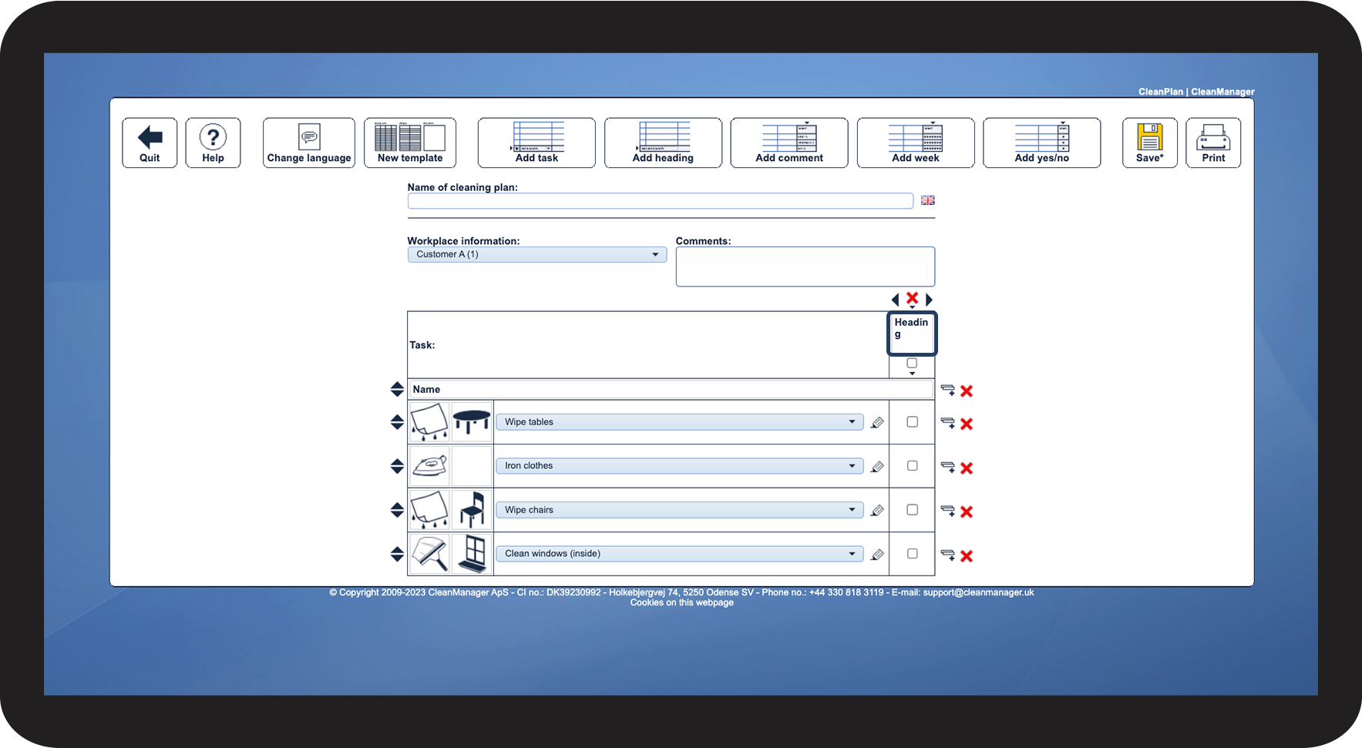Tick the checkbox for Wipe tables
Screen dimensions: 1362x748
point(913,421)
